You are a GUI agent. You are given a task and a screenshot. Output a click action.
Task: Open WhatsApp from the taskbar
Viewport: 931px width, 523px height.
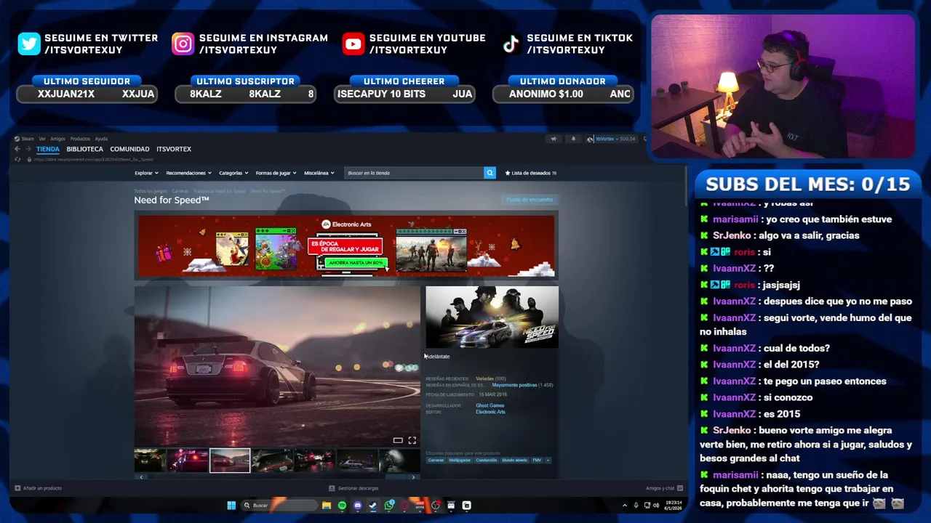(389, 506)
